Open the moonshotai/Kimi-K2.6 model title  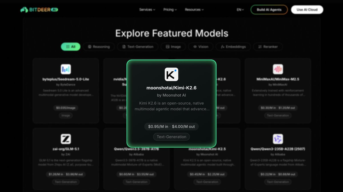[x=171, y=88]
